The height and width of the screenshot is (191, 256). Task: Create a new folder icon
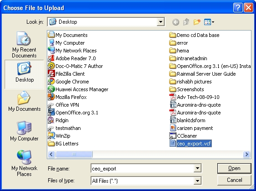coord(197,22)
